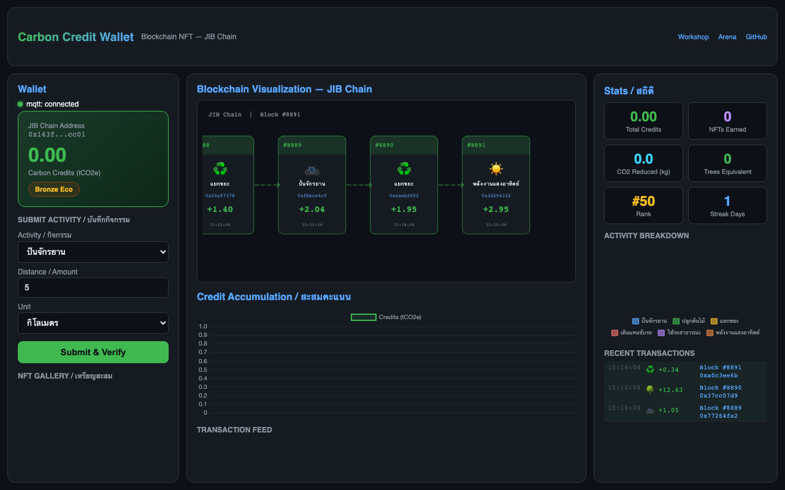
Task: Click transaction hash 0xa0c3ee6b link
Action: (718, 375)
